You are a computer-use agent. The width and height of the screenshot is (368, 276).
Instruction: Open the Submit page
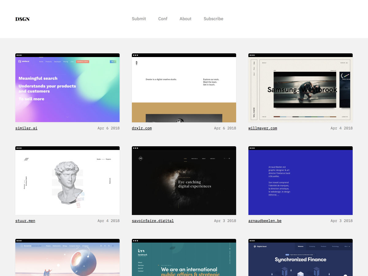(139, 19)
